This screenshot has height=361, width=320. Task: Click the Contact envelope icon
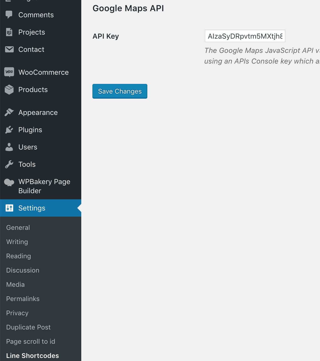pyautogui.click(x=9, y=49)
